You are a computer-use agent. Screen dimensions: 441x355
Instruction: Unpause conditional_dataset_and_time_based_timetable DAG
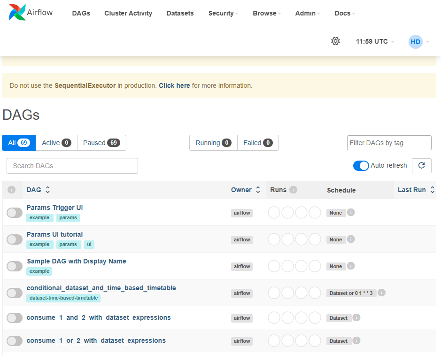[15, 293]
